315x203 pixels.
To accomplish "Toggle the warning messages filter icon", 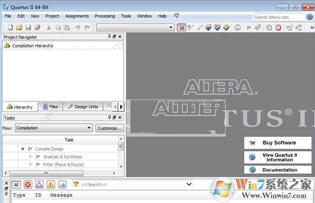I will click(x=51, y=184).
